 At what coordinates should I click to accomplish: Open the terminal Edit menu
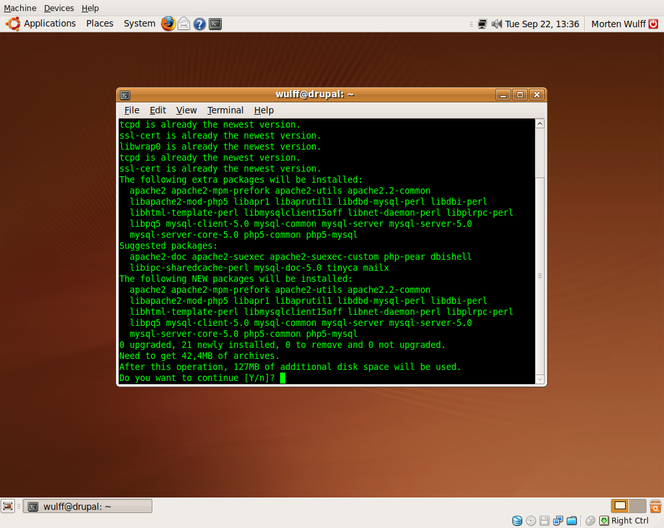tap(158, 110)
